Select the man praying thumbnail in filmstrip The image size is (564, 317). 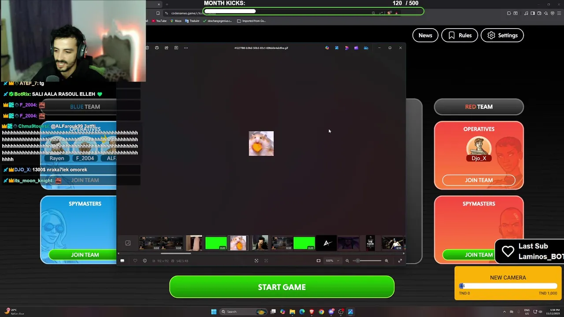pos(260,243)
